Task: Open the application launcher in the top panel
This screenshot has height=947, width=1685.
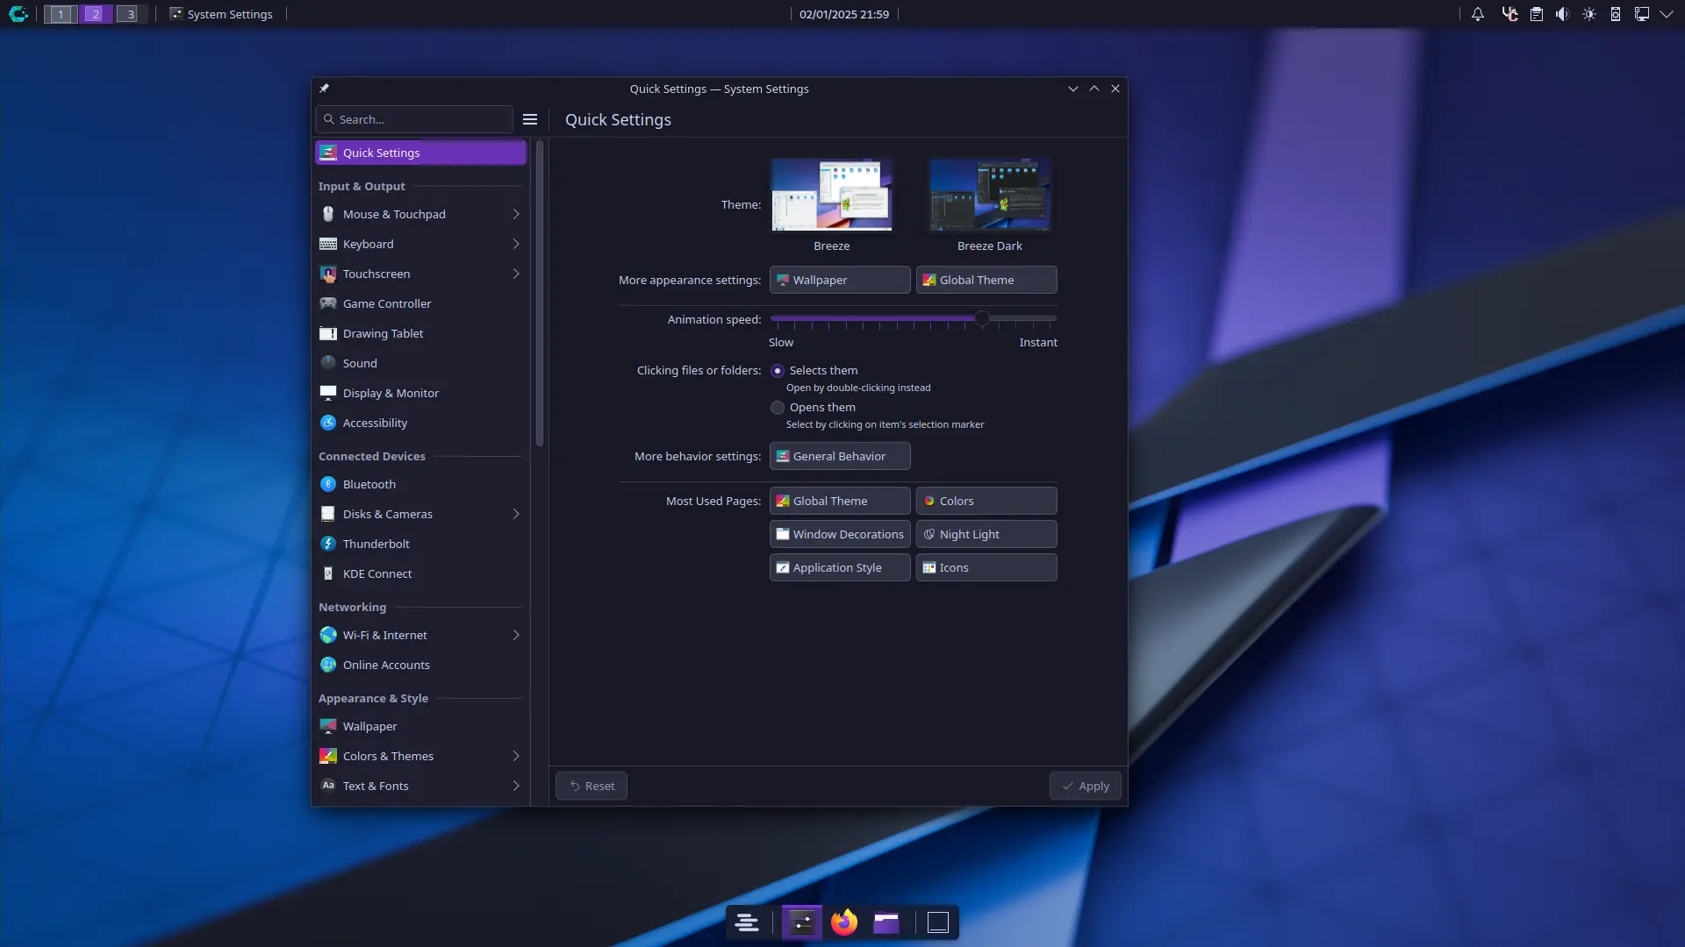Action: (18, 14)
